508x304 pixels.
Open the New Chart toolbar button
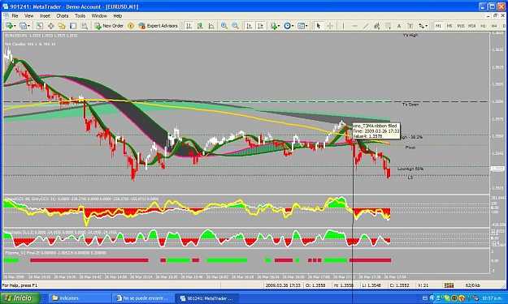[9, 25]
